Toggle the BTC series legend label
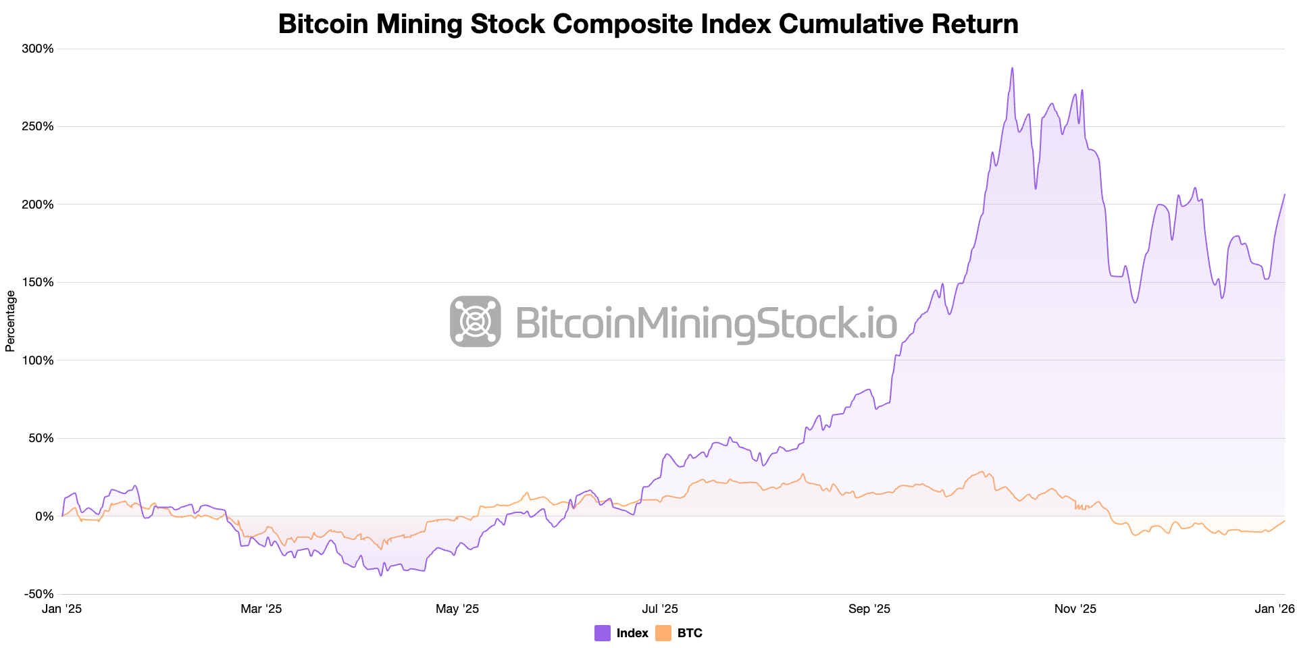This screenshot has width=1297, height=648. [690, 633]
